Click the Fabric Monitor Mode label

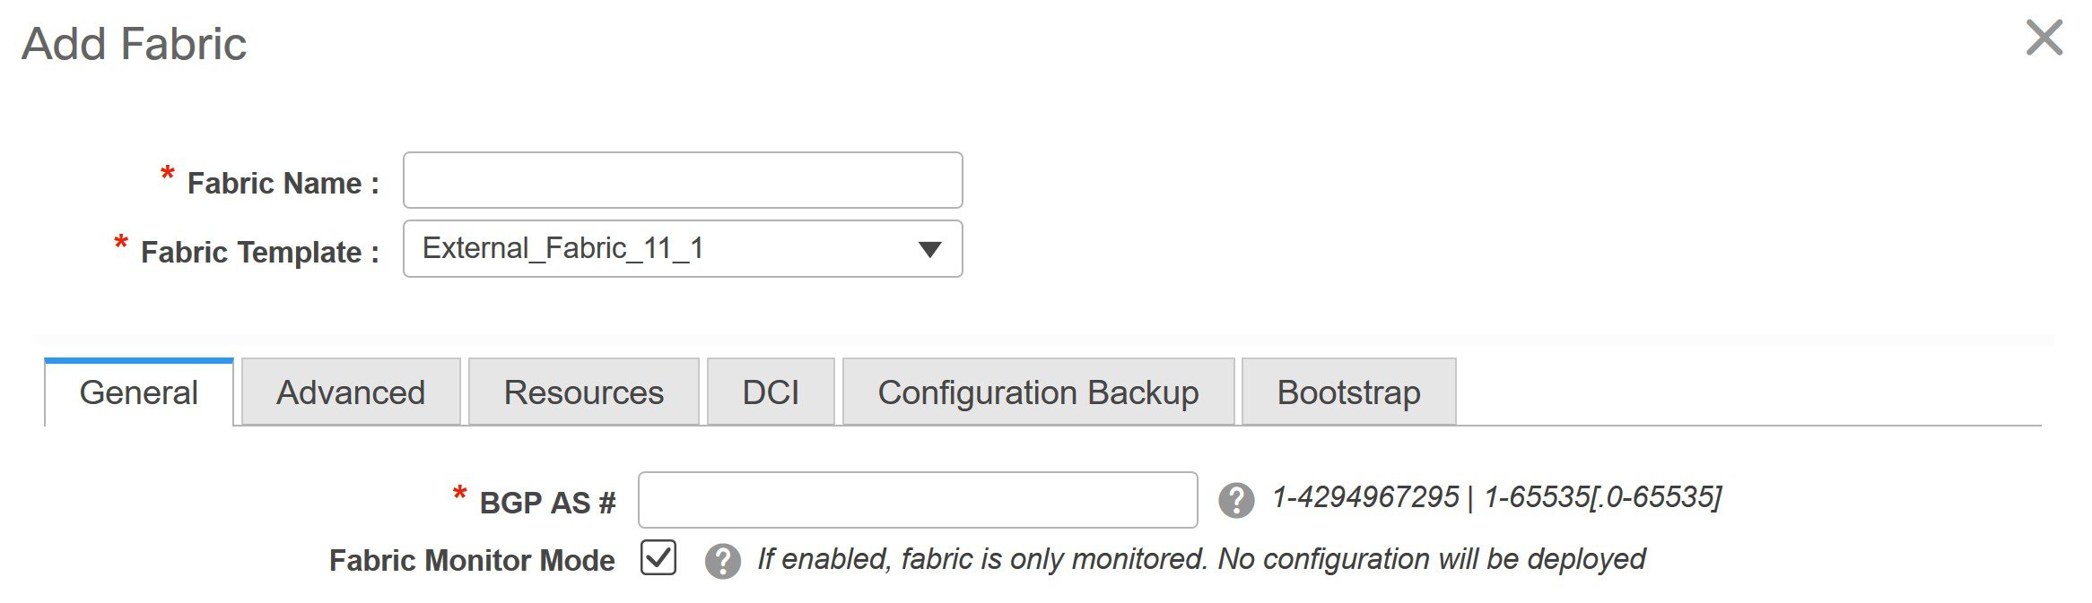coord(472,561)
